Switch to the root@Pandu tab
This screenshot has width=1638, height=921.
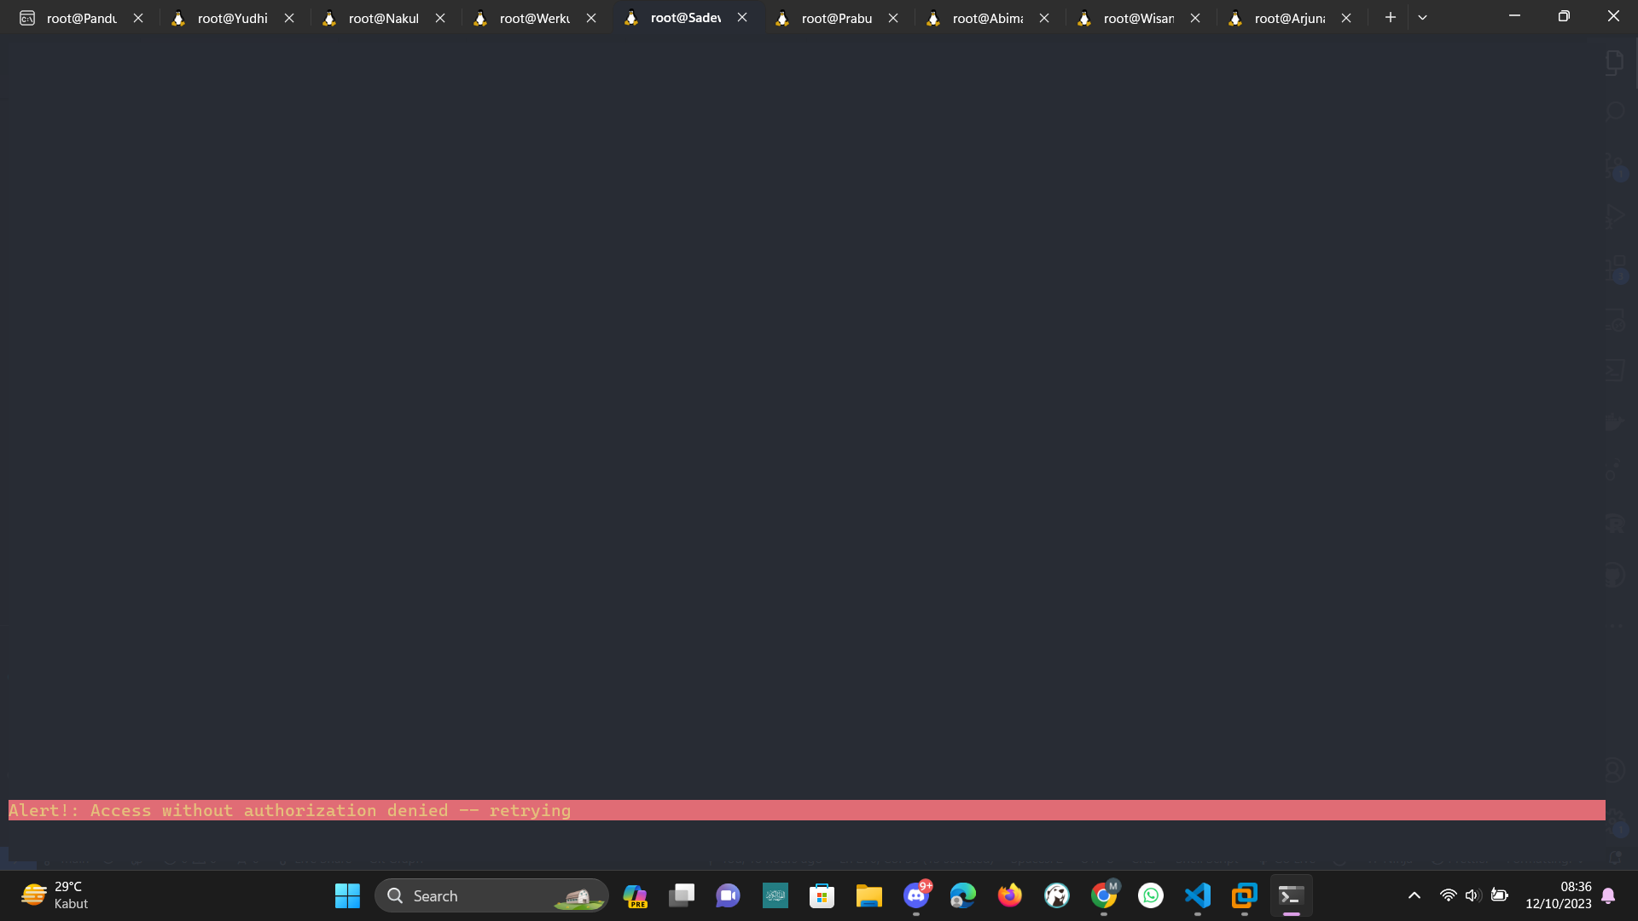tap(81, 18)
